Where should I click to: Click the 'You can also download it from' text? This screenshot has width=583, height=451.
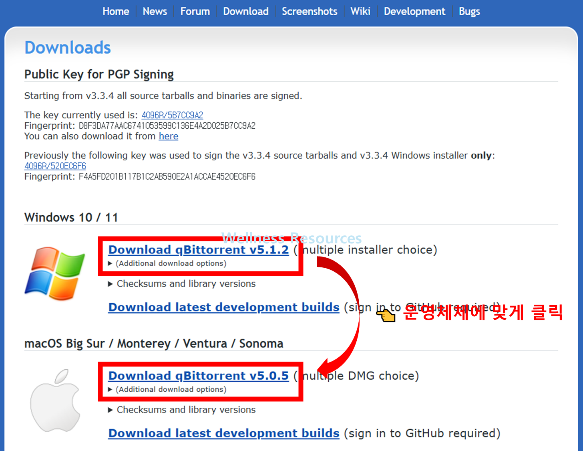click(x=90, y=136)
